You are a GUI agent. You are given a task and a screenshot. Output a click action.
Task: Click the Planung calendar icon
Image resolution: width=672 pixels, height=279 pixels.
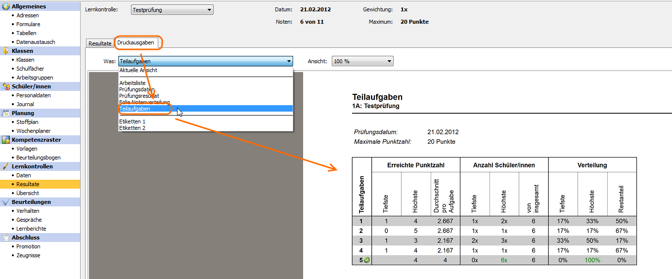6,113
